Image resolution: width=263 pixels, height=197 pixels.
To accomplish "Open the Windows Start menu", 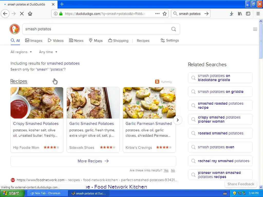I will point(12,193).
